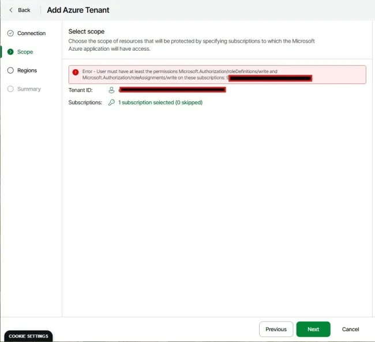The image size is (375, 342).
Task: Cancel the Add Azure Tenant wizard
Action: point(350,329)
